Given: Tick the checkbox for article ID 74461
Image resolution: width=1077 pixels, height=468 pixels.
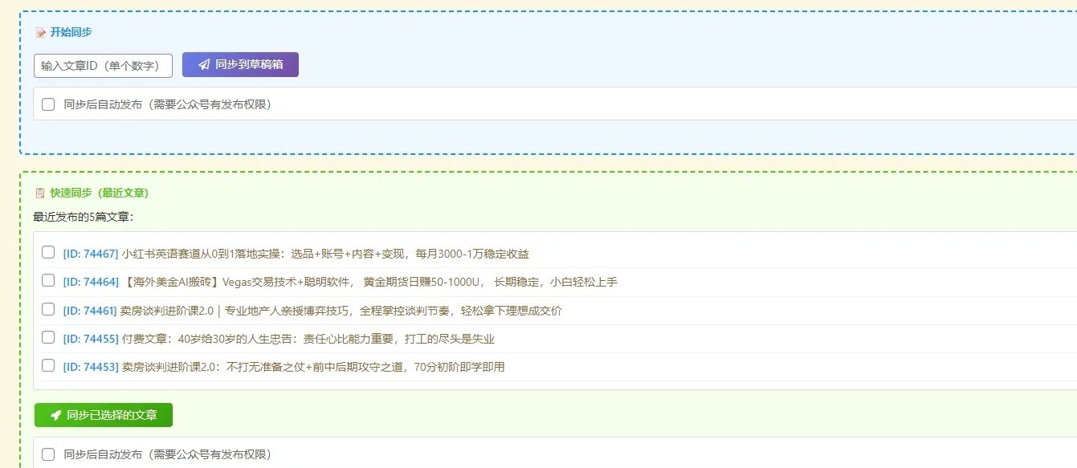Looking at the screenshot, I should click(x=48, y=310).
